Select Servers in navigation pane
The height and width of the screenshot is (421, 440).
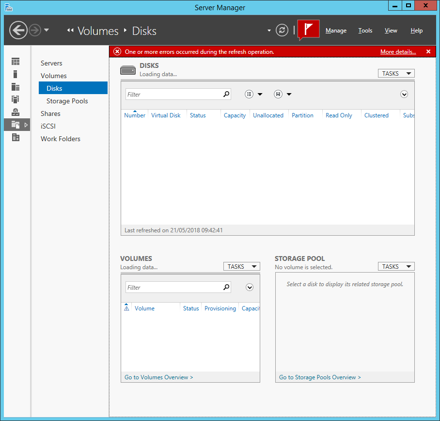click(x=51, y=63)
